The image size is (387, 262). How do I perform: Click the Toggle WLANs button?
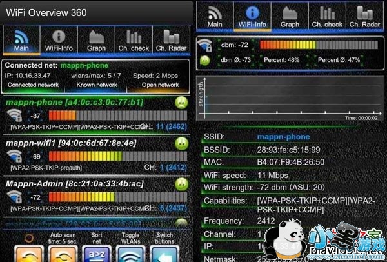(130, 253)
